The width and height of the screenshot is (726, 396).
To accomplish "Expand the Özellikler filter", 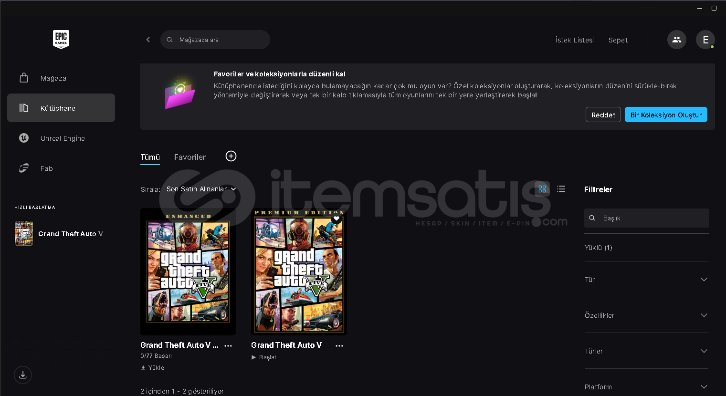I will (x=646, y=315).
